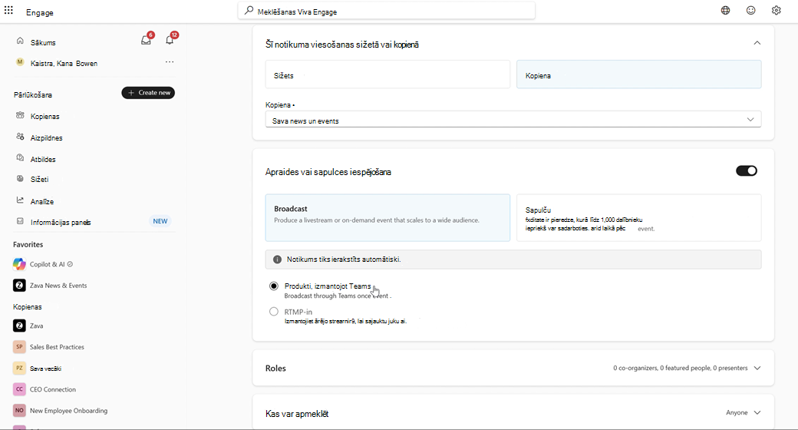Open the Copilot & AI favorite link
Viewport: 798px width, 430px height.
coord(48,264)
